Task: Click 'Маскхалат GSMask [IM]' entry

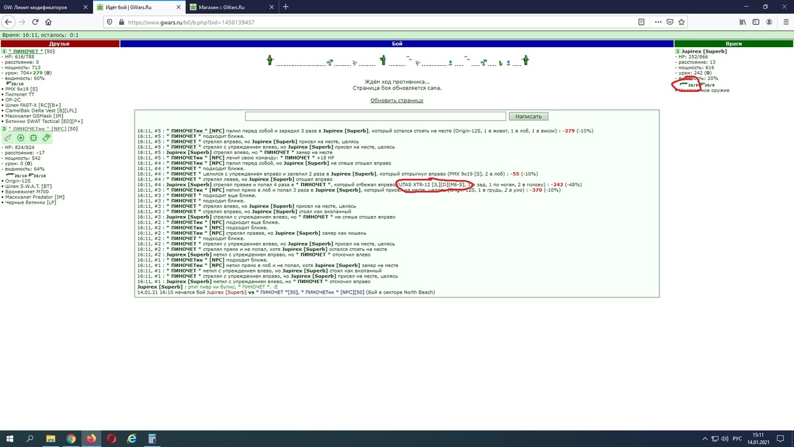Action: click(34, 116)
